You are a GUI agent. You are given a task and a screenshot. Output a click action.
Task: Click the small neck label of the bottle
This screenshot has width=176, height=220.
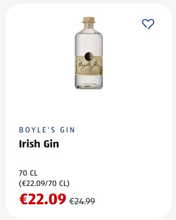tap(89, 26)
